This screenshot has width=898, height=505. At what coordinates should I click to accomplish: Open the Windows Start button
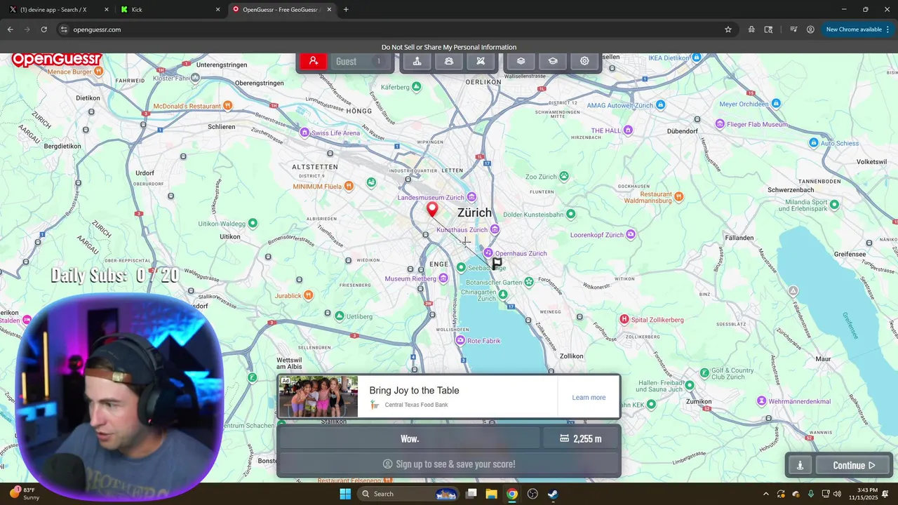point(345,494)
